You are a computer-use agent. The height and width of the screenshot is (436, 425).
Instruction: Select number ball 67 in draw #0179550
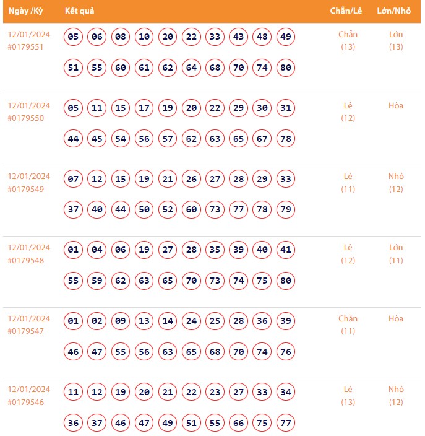262,139
